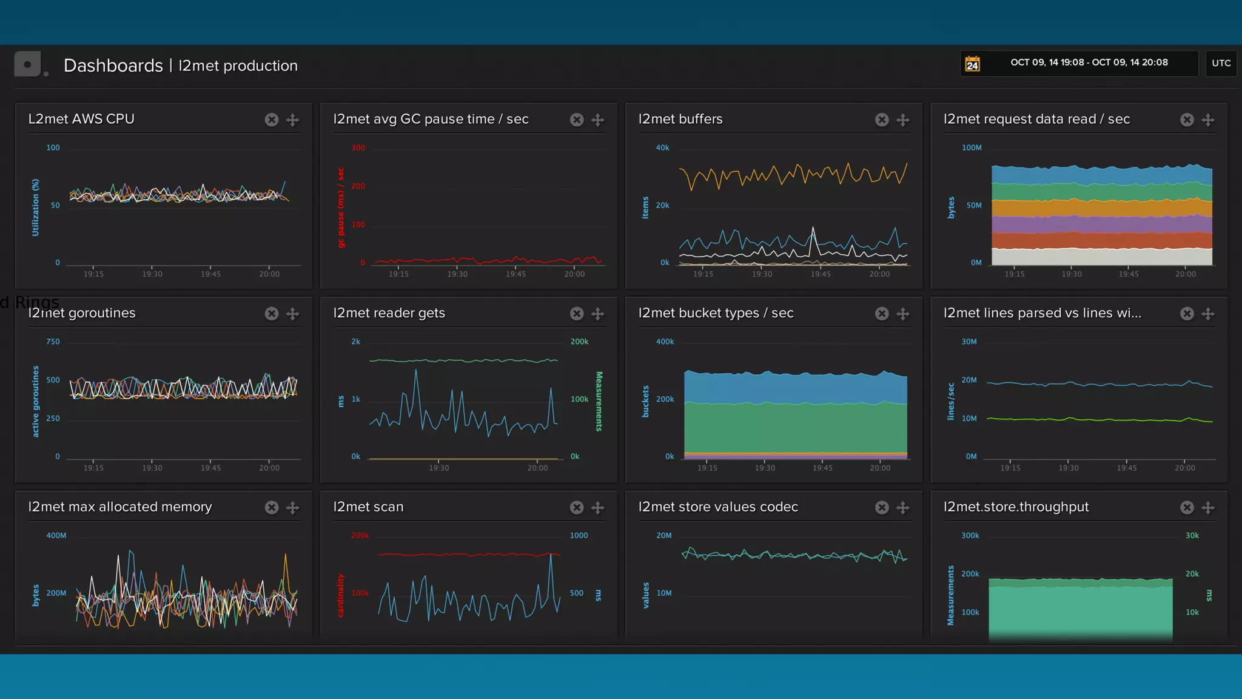Click the l2met lines parsed panel title
Image resolution: width=1242 pixels, height=699 pixels.
click(x=1042, y=313)
